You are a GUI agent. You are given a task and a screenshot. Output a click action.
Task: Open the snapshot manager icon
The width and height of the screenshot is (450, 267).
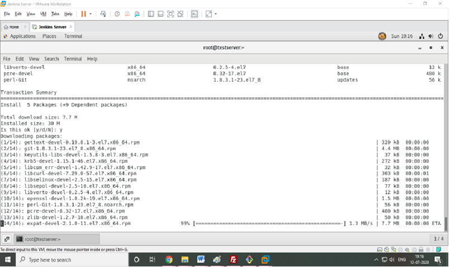(137, 14)
